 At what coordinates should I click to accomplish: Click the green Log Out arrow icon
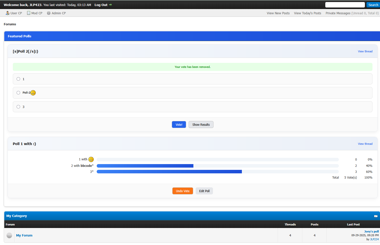[110, 5]
